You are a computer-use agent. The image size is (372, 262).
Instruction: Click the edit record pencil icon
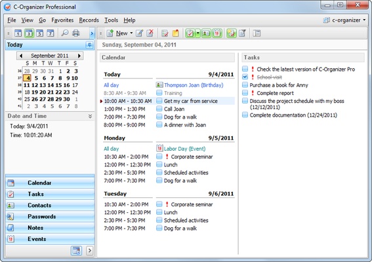(140, 33)
